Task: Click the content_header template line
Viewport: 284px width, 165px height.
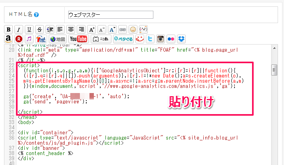Action: tap(46, 153)
